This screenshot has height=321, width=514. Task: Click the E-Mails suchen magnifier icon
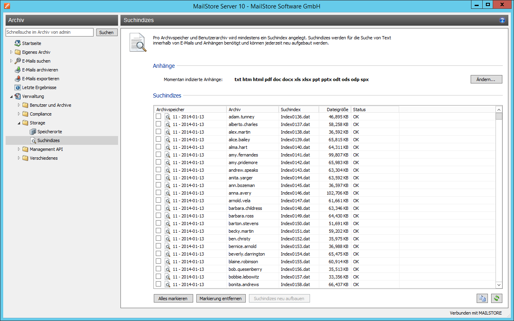[x=18, y=61]
